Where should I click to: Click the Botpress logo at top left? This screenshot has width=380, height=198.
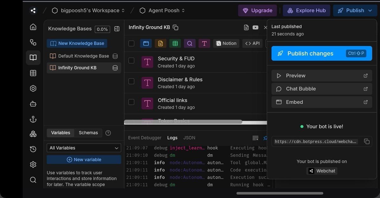(33, 10)
